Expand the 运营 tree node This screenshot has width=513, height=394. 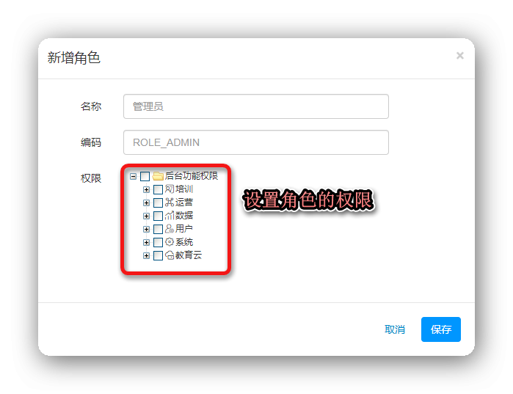point(146,203)
